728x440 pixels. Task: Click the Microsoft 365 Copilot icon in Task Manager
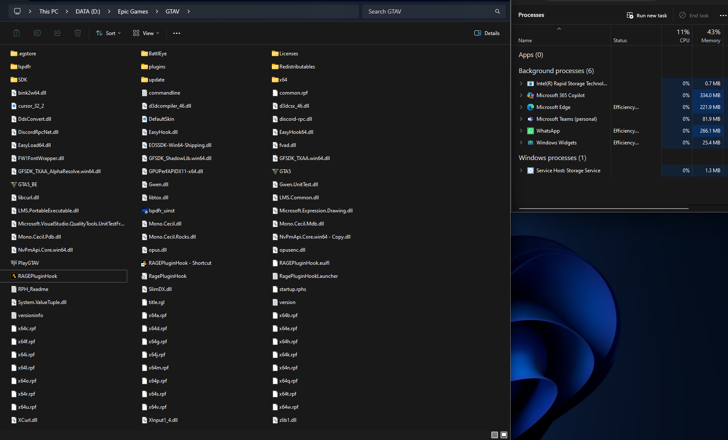531,95
